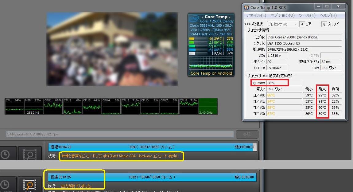The height and width of the screenshot is (192, 353).
Task: Click the blurred video preview image
Action: click(x=112, y=49)
